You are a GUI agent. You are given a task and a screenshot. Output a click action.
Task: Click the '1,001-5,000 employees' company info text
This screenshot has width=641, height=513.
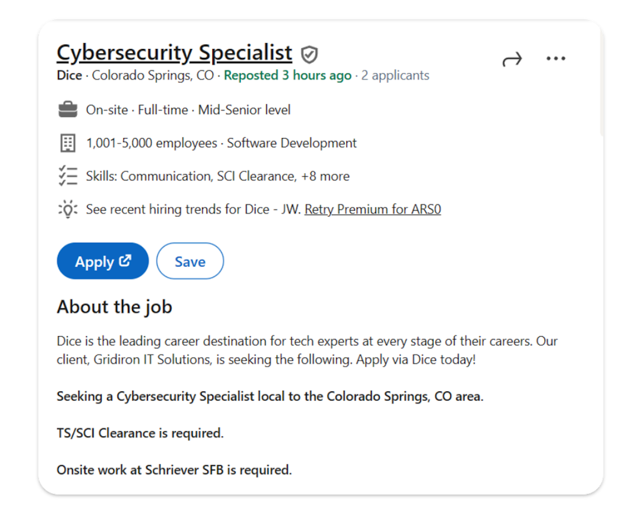[x=152, y=143]
